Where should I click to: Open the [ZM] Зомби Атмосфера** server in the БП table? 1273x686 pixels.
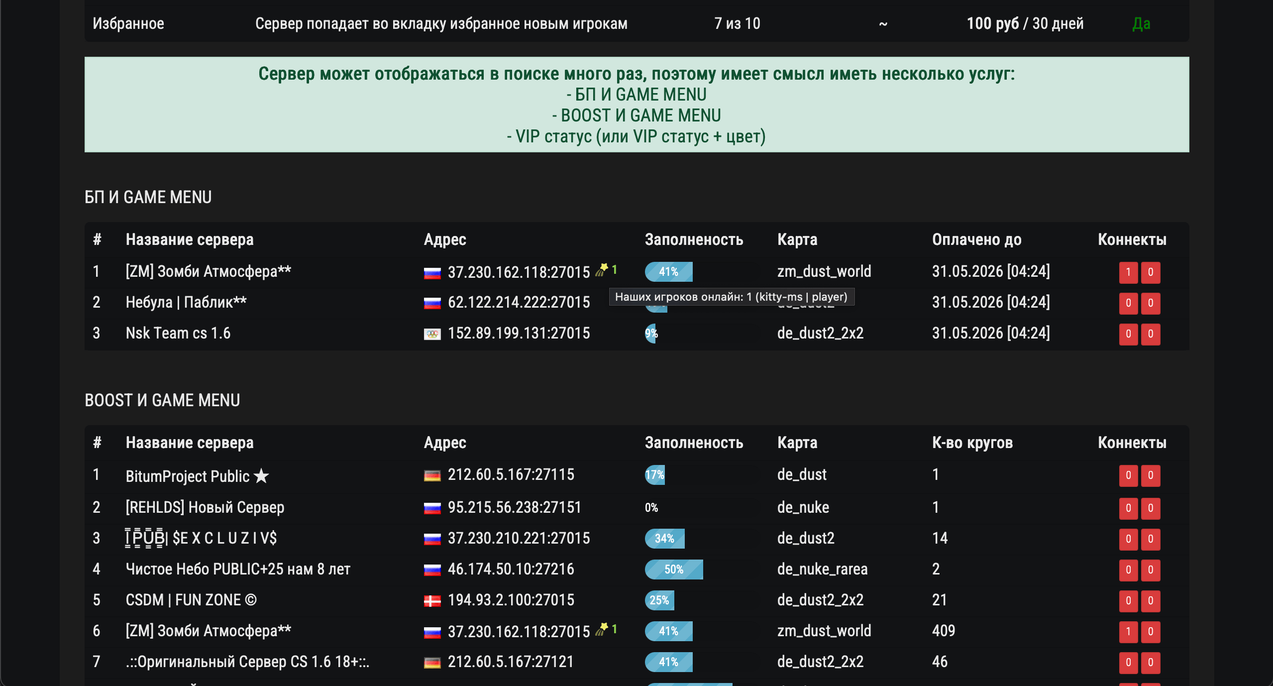208,271
